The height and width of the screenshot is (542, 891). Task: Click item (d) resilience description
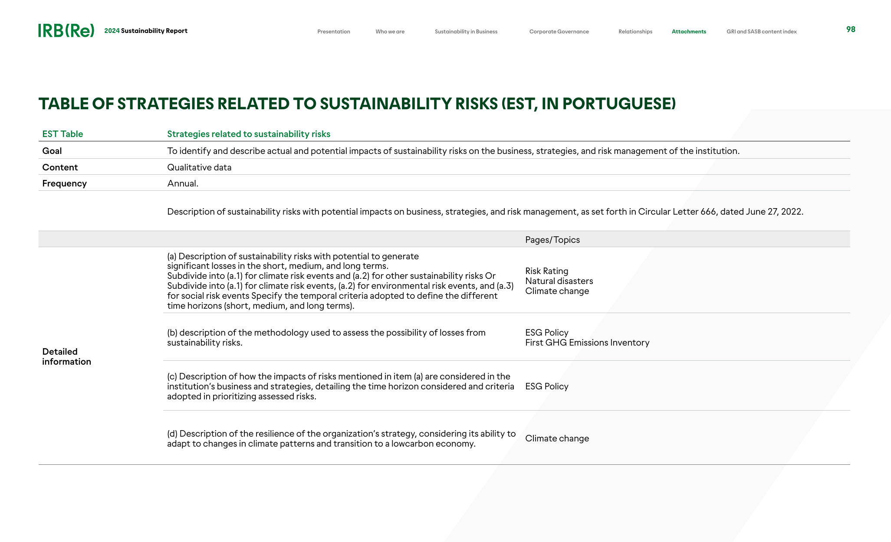[x=342, y=438]
